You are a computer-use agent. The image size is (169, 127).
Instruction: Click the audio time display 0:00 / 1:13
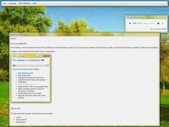coord(137,24)
